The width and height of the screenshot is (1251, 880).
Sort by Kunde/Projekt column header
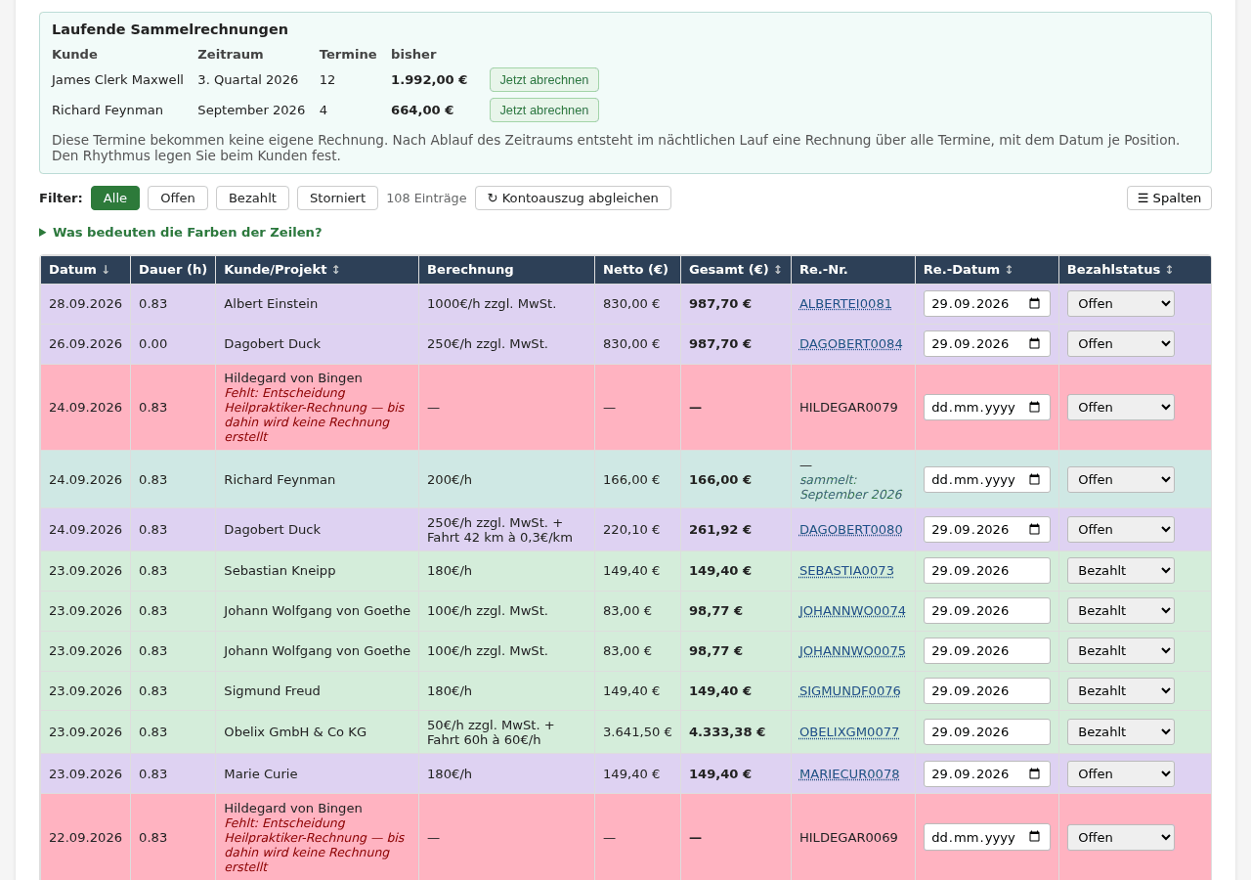(x=281, y=270)
